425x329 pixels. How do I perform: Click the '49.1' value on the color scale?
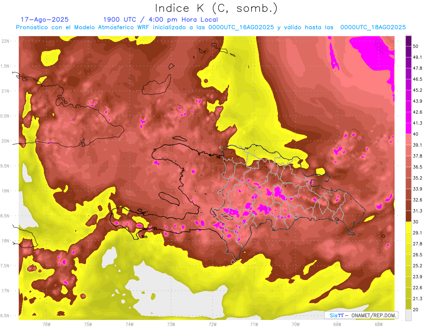coord(418,57)
